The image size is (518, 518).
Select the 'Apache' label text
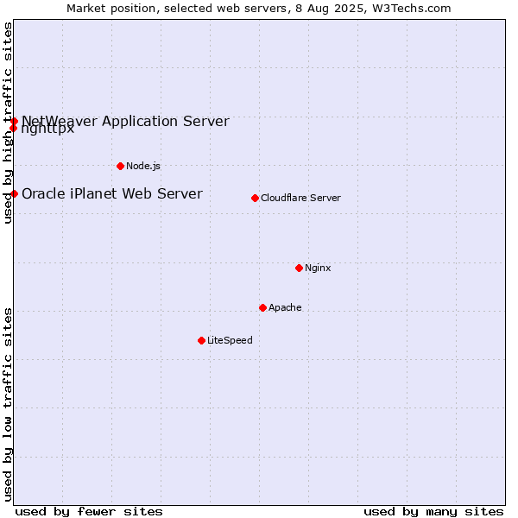point(285,307)
